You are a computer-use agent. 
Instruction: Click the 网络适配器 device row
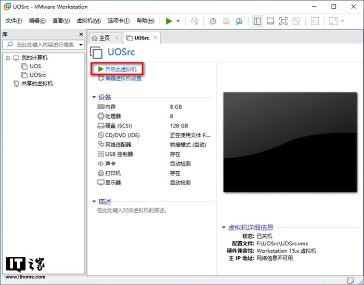click(x=154, y=145)
